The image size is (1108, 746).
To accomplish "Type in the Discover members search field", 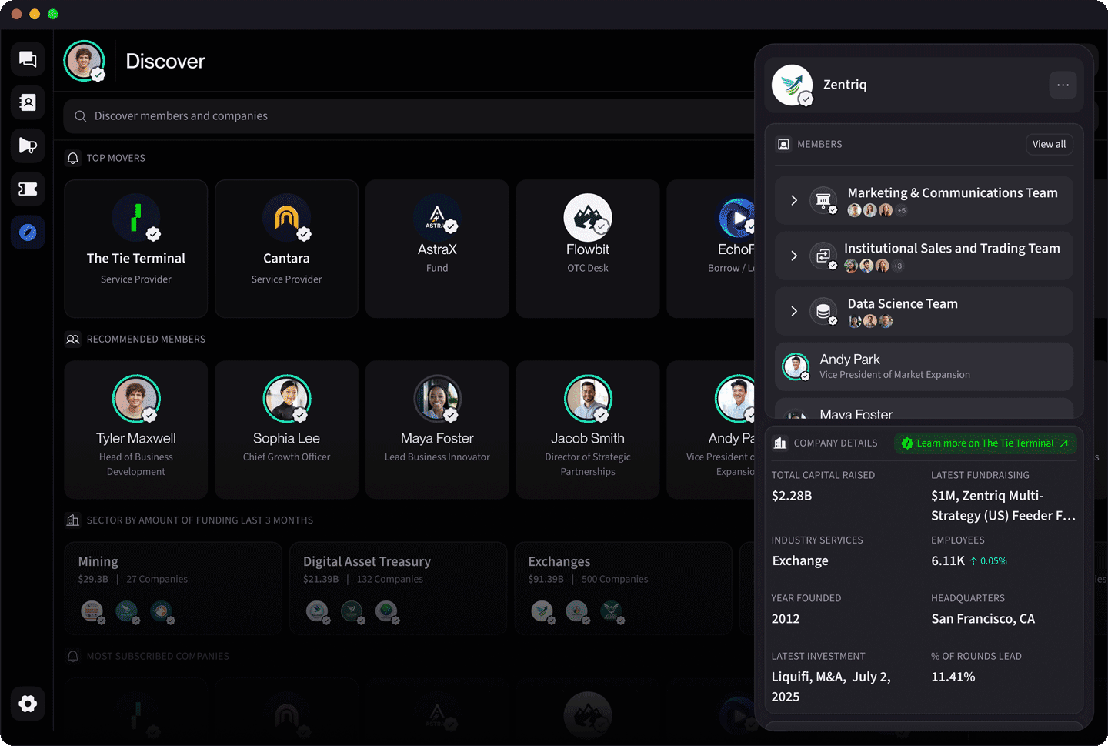I will (x=231, y=115).
